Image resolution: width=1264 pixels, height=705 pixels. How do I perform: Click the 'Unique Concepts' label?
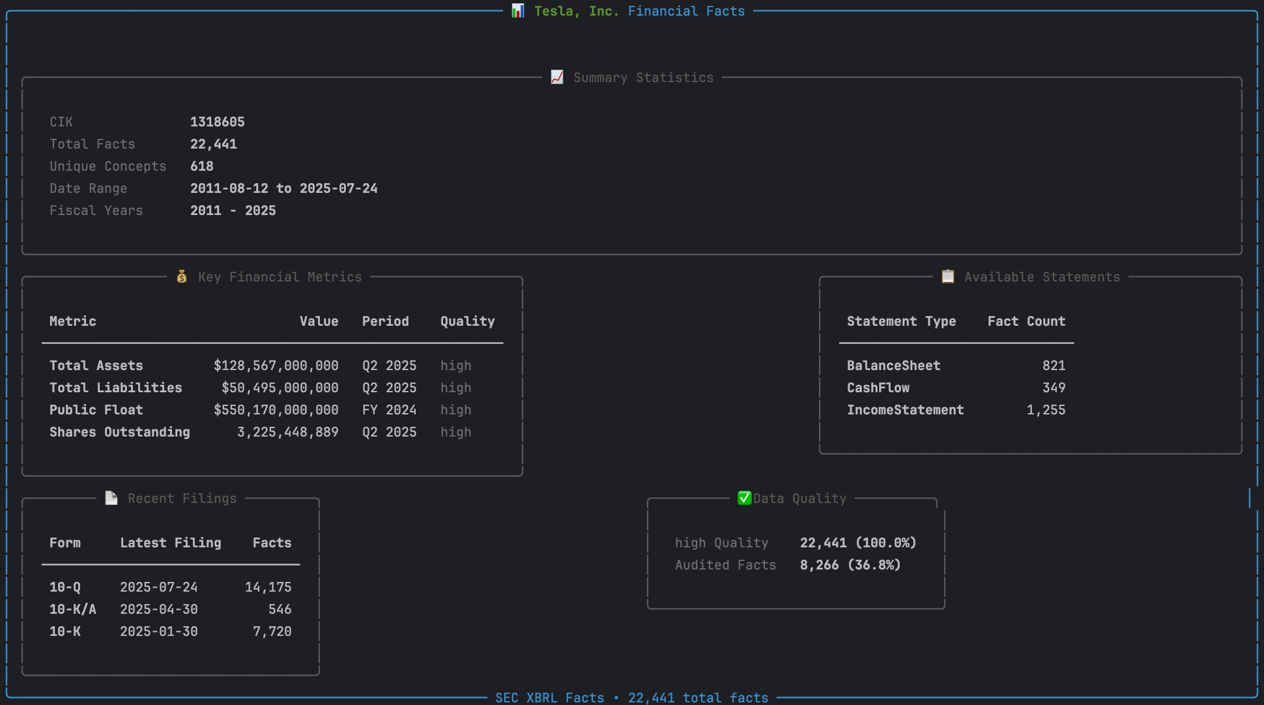108,166
